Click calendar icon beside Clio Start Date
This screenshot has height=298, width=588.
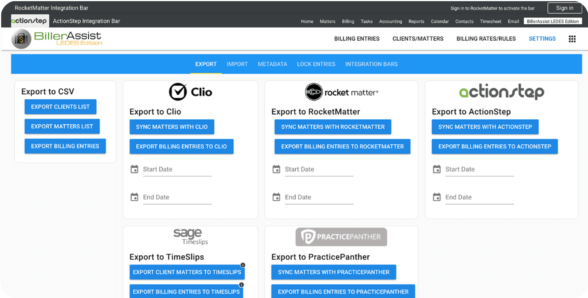click(135, 169)
